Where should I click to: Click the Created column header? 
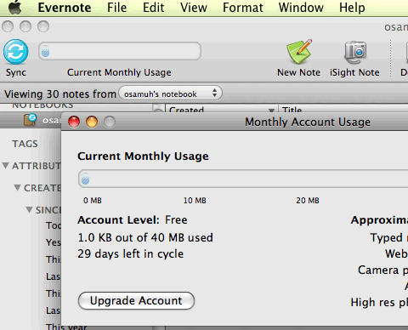pos(222,109)
